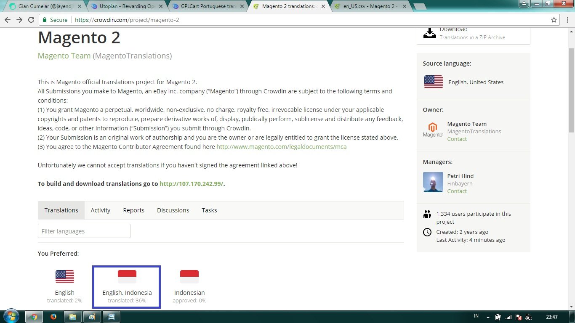
Task: Click the IN input language indicator
Action: pos(477,316)
